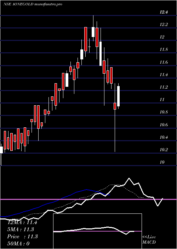Select the 10 price axis label
This screenshot has height=249, width=177.
click(x=162, y=162)
